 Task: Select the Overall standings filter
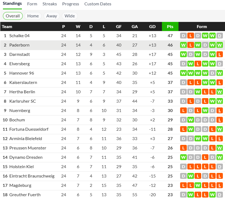[13, 16]
